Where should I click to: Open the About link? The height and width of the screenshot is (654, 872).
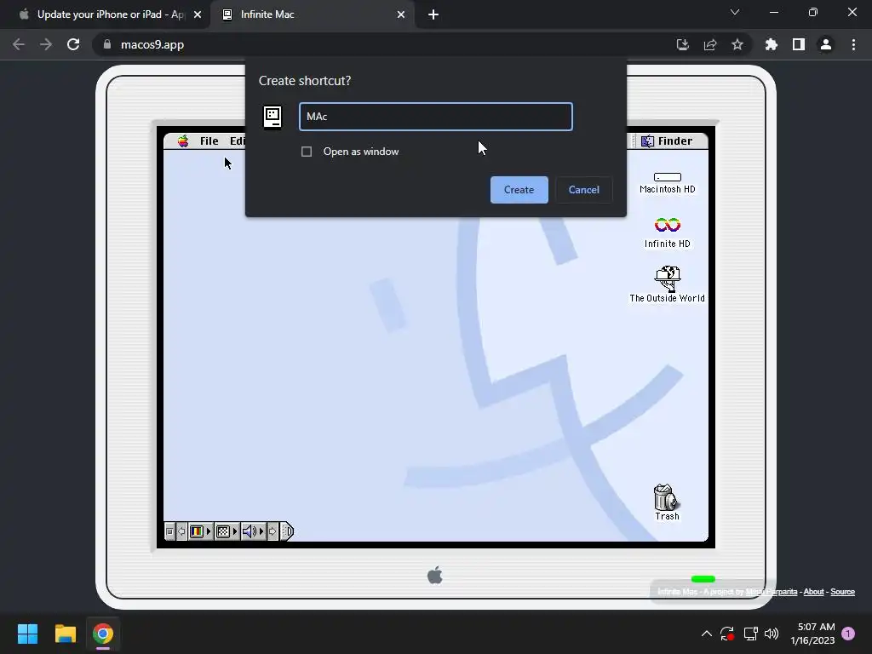pyautogui.click(x=813, y=592)
